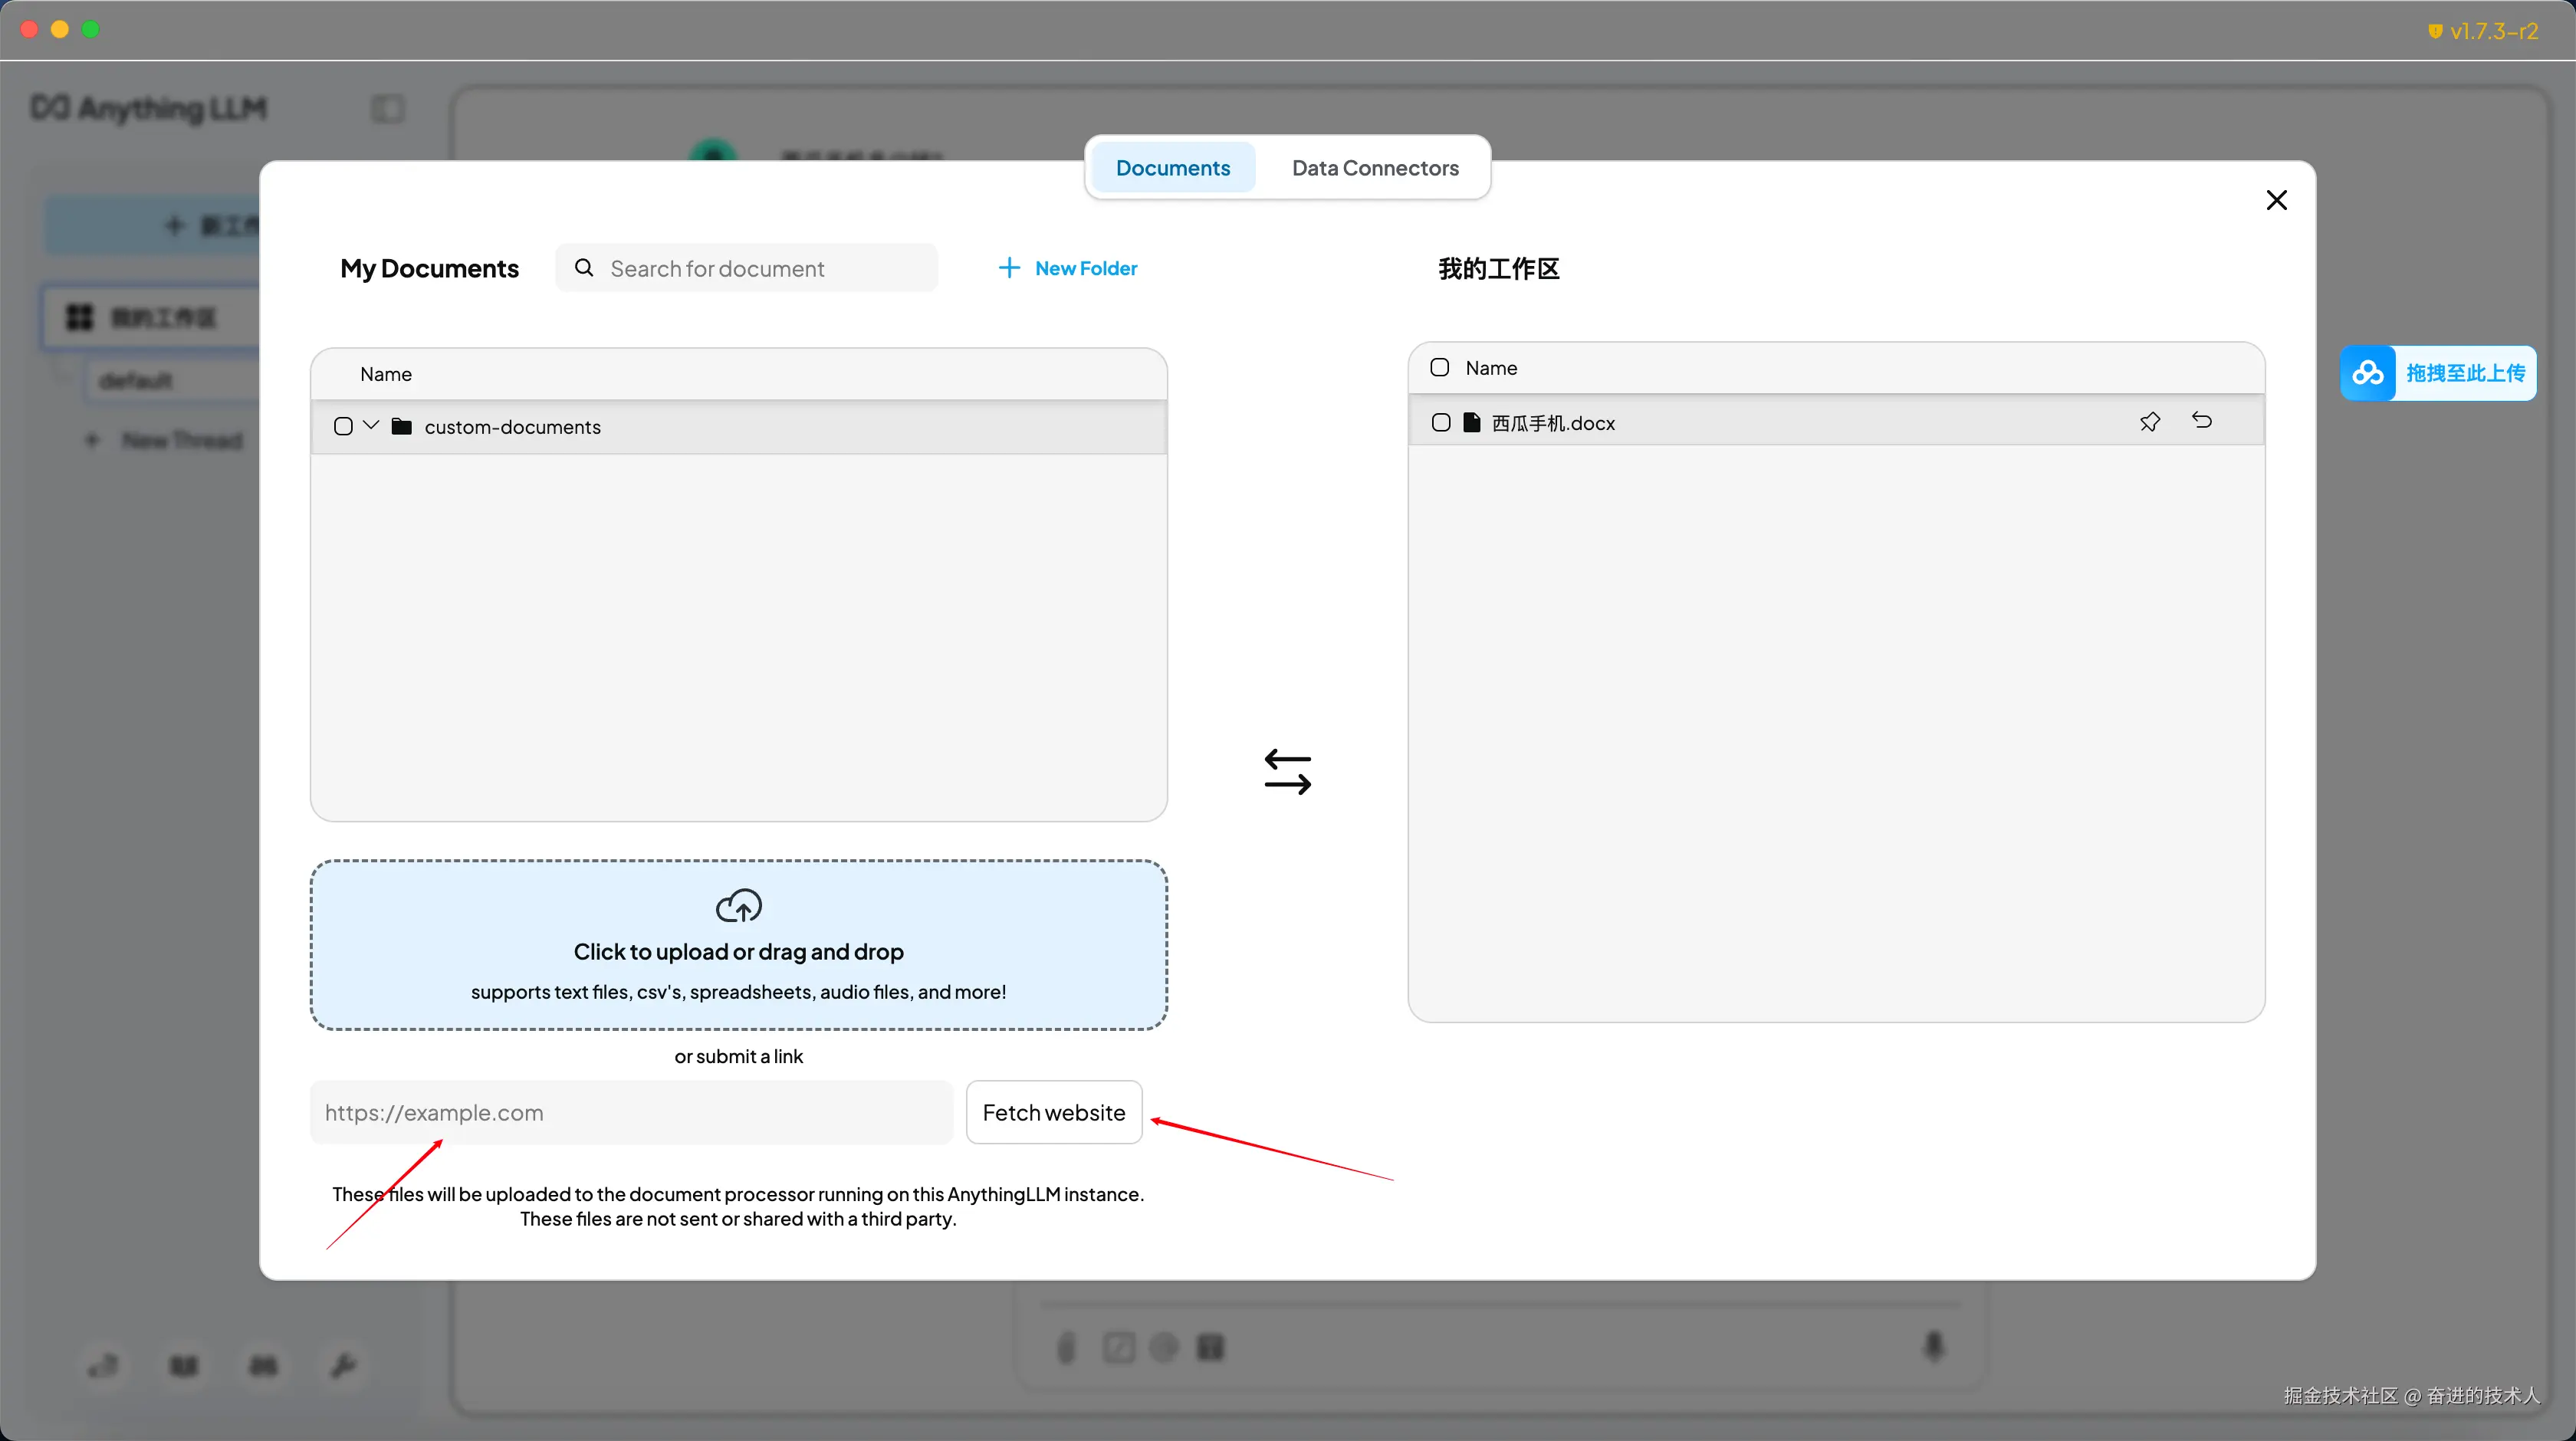
Task: Click the https://example.com link input field
Action: pyautogui.click(x=630, y=1112)
